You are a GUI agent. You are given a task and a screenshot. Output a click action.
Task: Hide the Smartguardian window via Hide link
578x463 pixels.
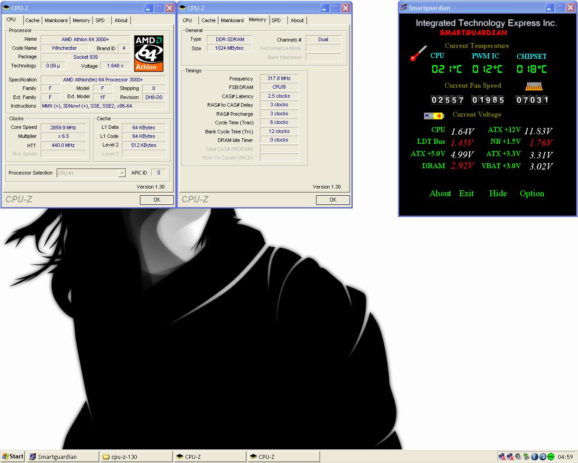[x=498, y=194]
